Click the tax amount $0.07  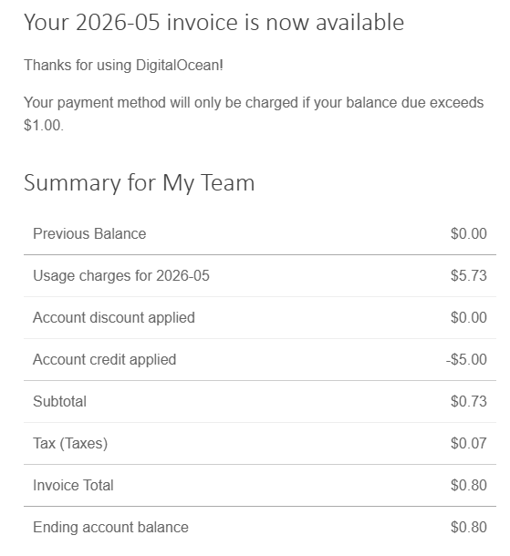[468, 444]
